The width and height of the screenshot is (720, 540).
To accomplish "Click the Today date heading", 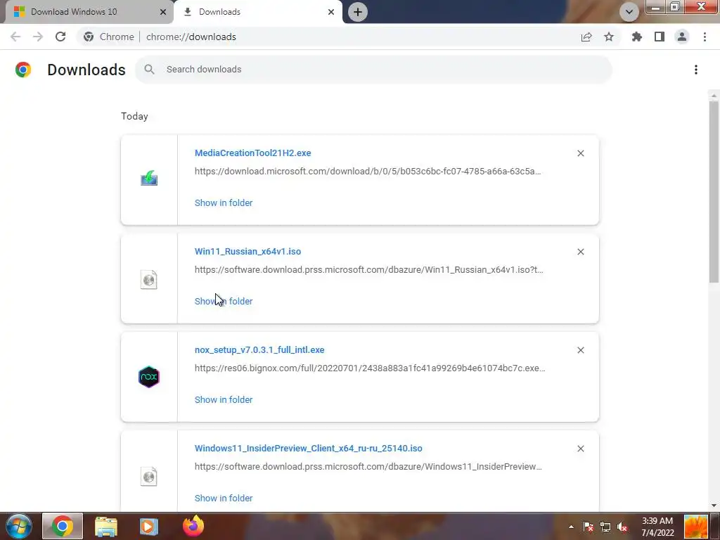I will (134, 116).
